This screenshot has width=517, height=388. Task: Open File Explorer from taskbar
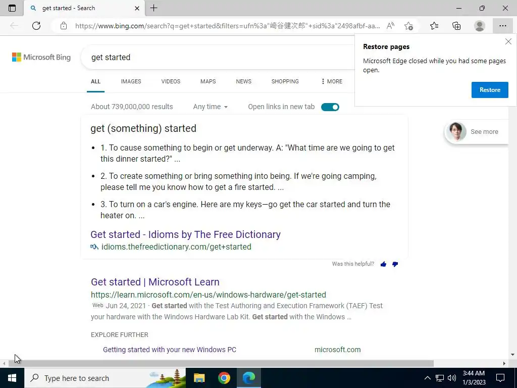click(199, 378)
